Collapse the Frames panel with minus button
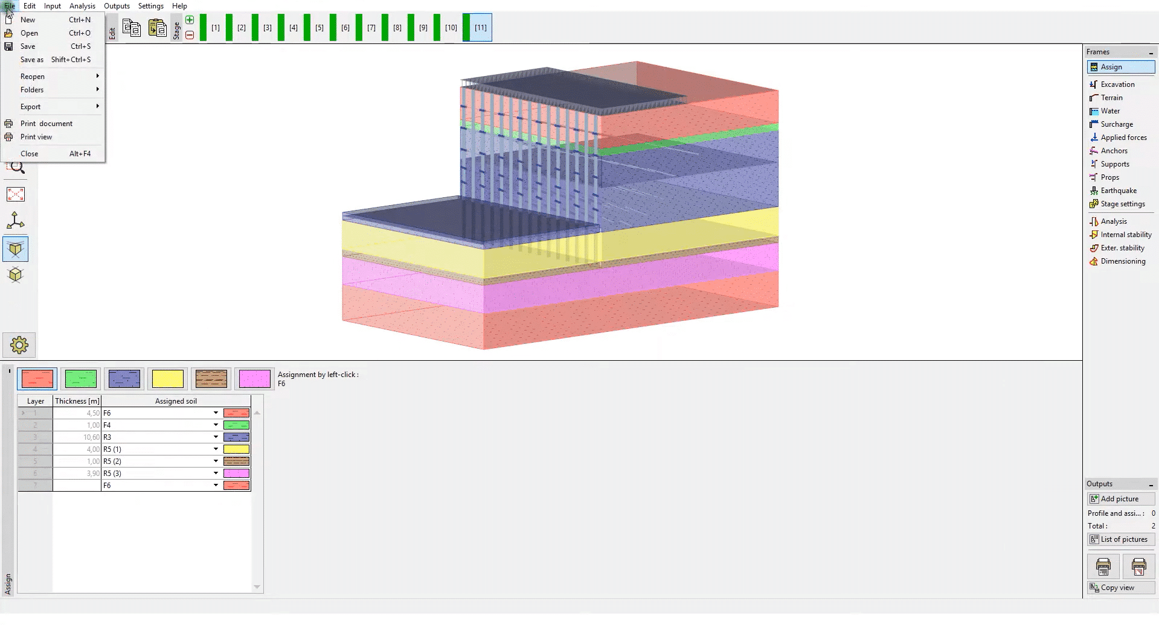Screen dimensions: 1159x625 pyautogui.click(x=1151, y=52)
